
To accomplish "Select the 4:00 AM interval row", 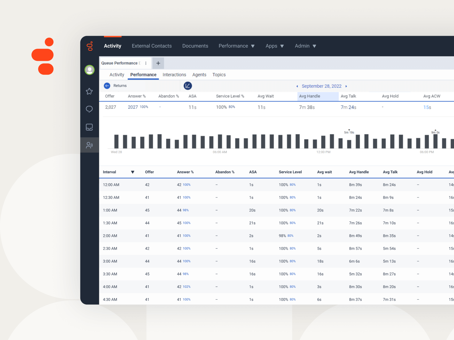I will coord(276,287).
